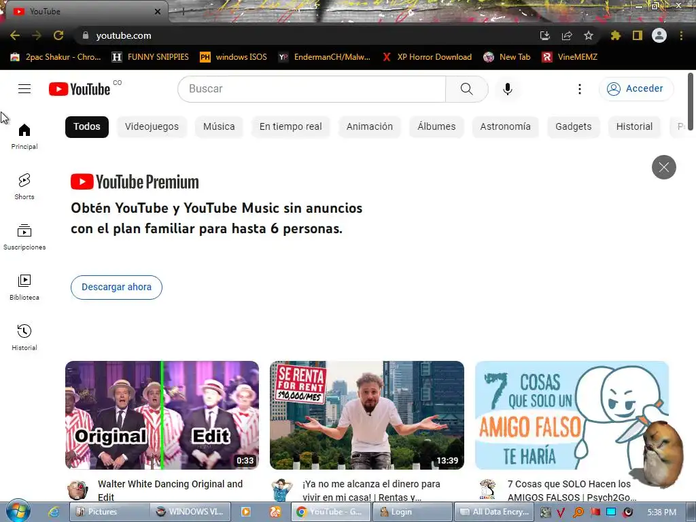Open the Ya no me alcanza title
This screenshot has width=696, height=522.
coord(371,491)
